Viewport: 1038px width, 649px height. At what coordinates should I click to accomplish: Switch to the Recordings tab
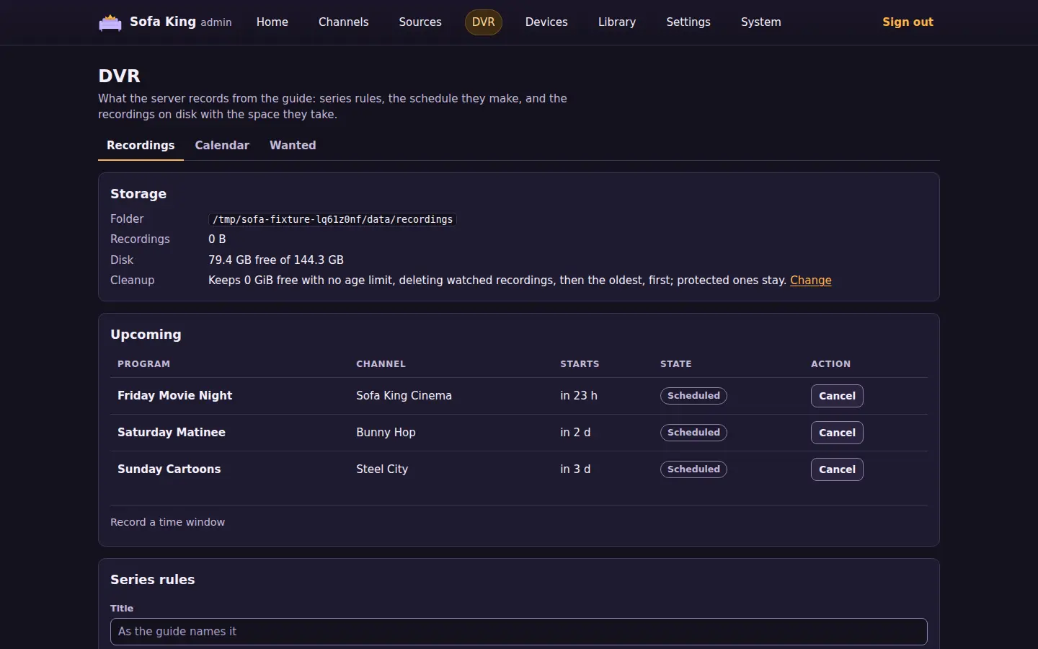[x=141, y=145]
